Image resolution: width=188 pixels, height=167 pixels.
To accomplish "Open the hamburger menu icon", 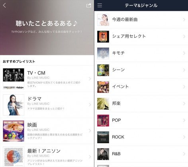I will [x=100, y=5].
